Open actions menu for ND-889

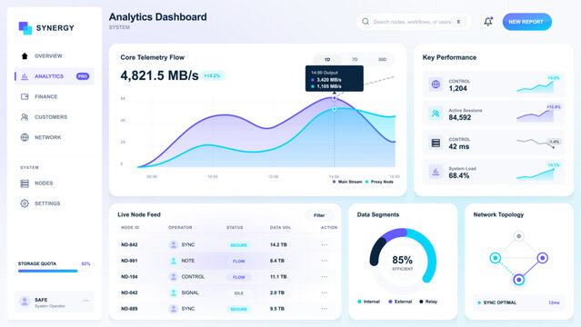[325, 309]
